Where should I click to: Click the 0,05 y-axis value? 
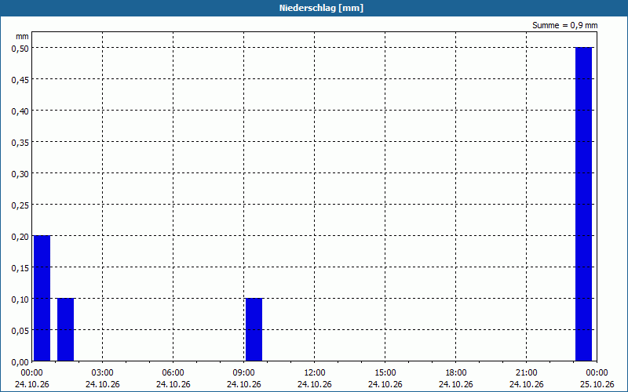20,331
